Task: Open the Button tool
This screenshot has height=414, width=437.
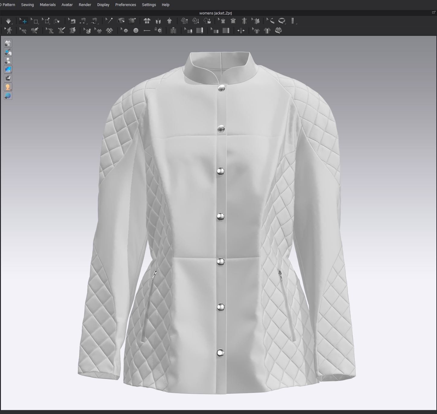Action: coord(137,30)
